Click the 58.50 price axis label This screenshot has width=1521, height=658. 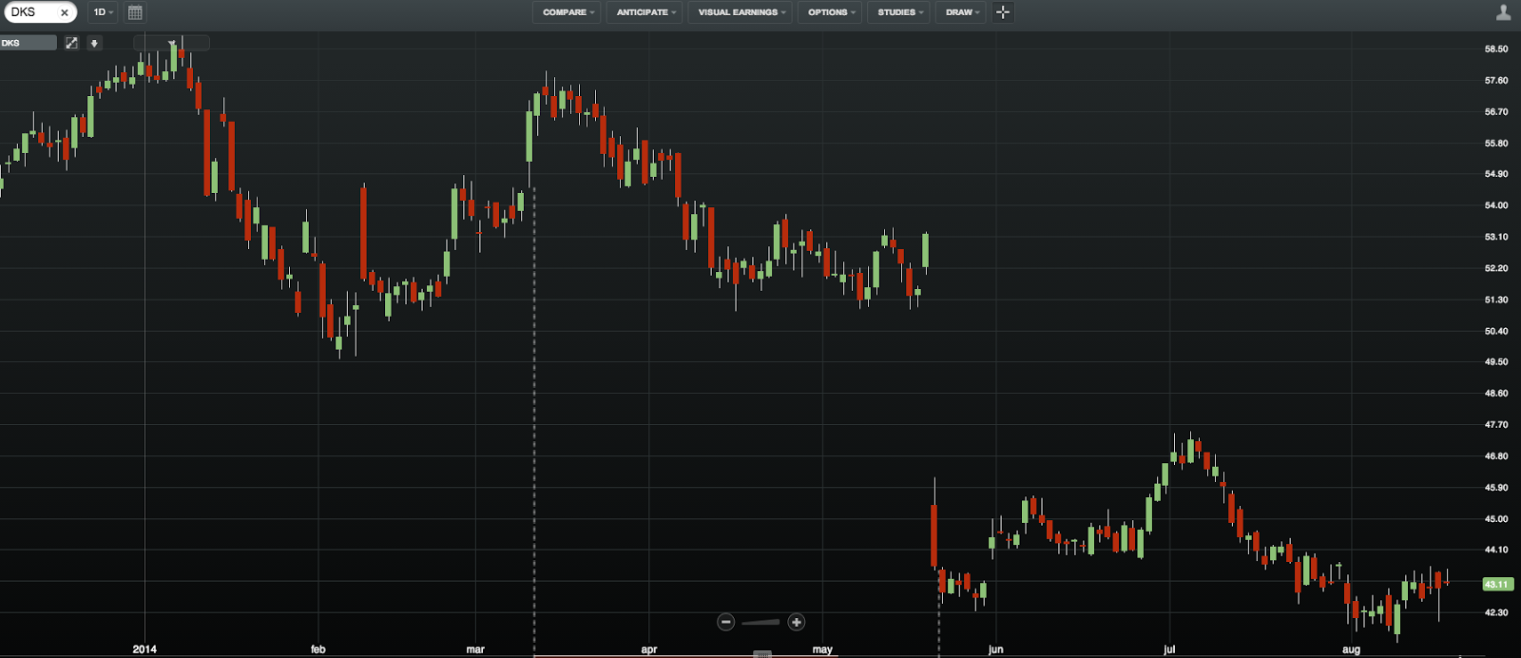pyautogui.click(x=1496, y=48)
